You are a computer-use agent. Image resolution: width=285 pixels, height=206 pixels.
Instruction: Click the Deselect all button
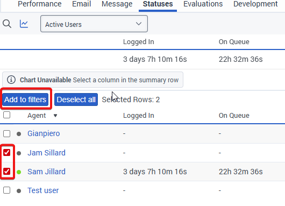click(x=76, y=100)
